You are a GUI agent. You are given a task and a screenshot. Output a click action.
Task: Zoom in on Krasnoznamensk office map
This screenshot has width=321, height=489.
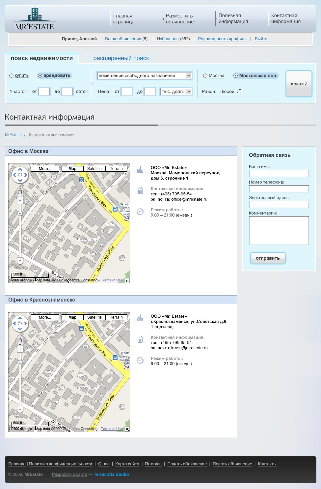(x=20, y=349)
